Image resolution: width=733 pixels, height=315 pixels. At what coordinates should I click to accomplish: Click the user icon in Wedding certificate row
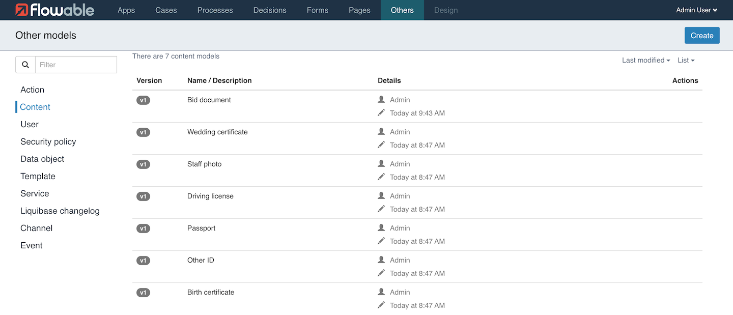[381, 132]
